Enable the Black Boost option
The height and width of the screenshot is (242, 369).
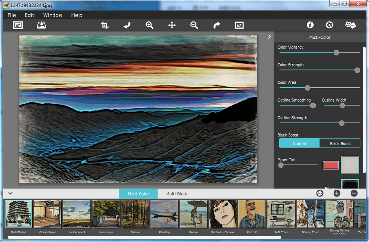tap(340, 143)
